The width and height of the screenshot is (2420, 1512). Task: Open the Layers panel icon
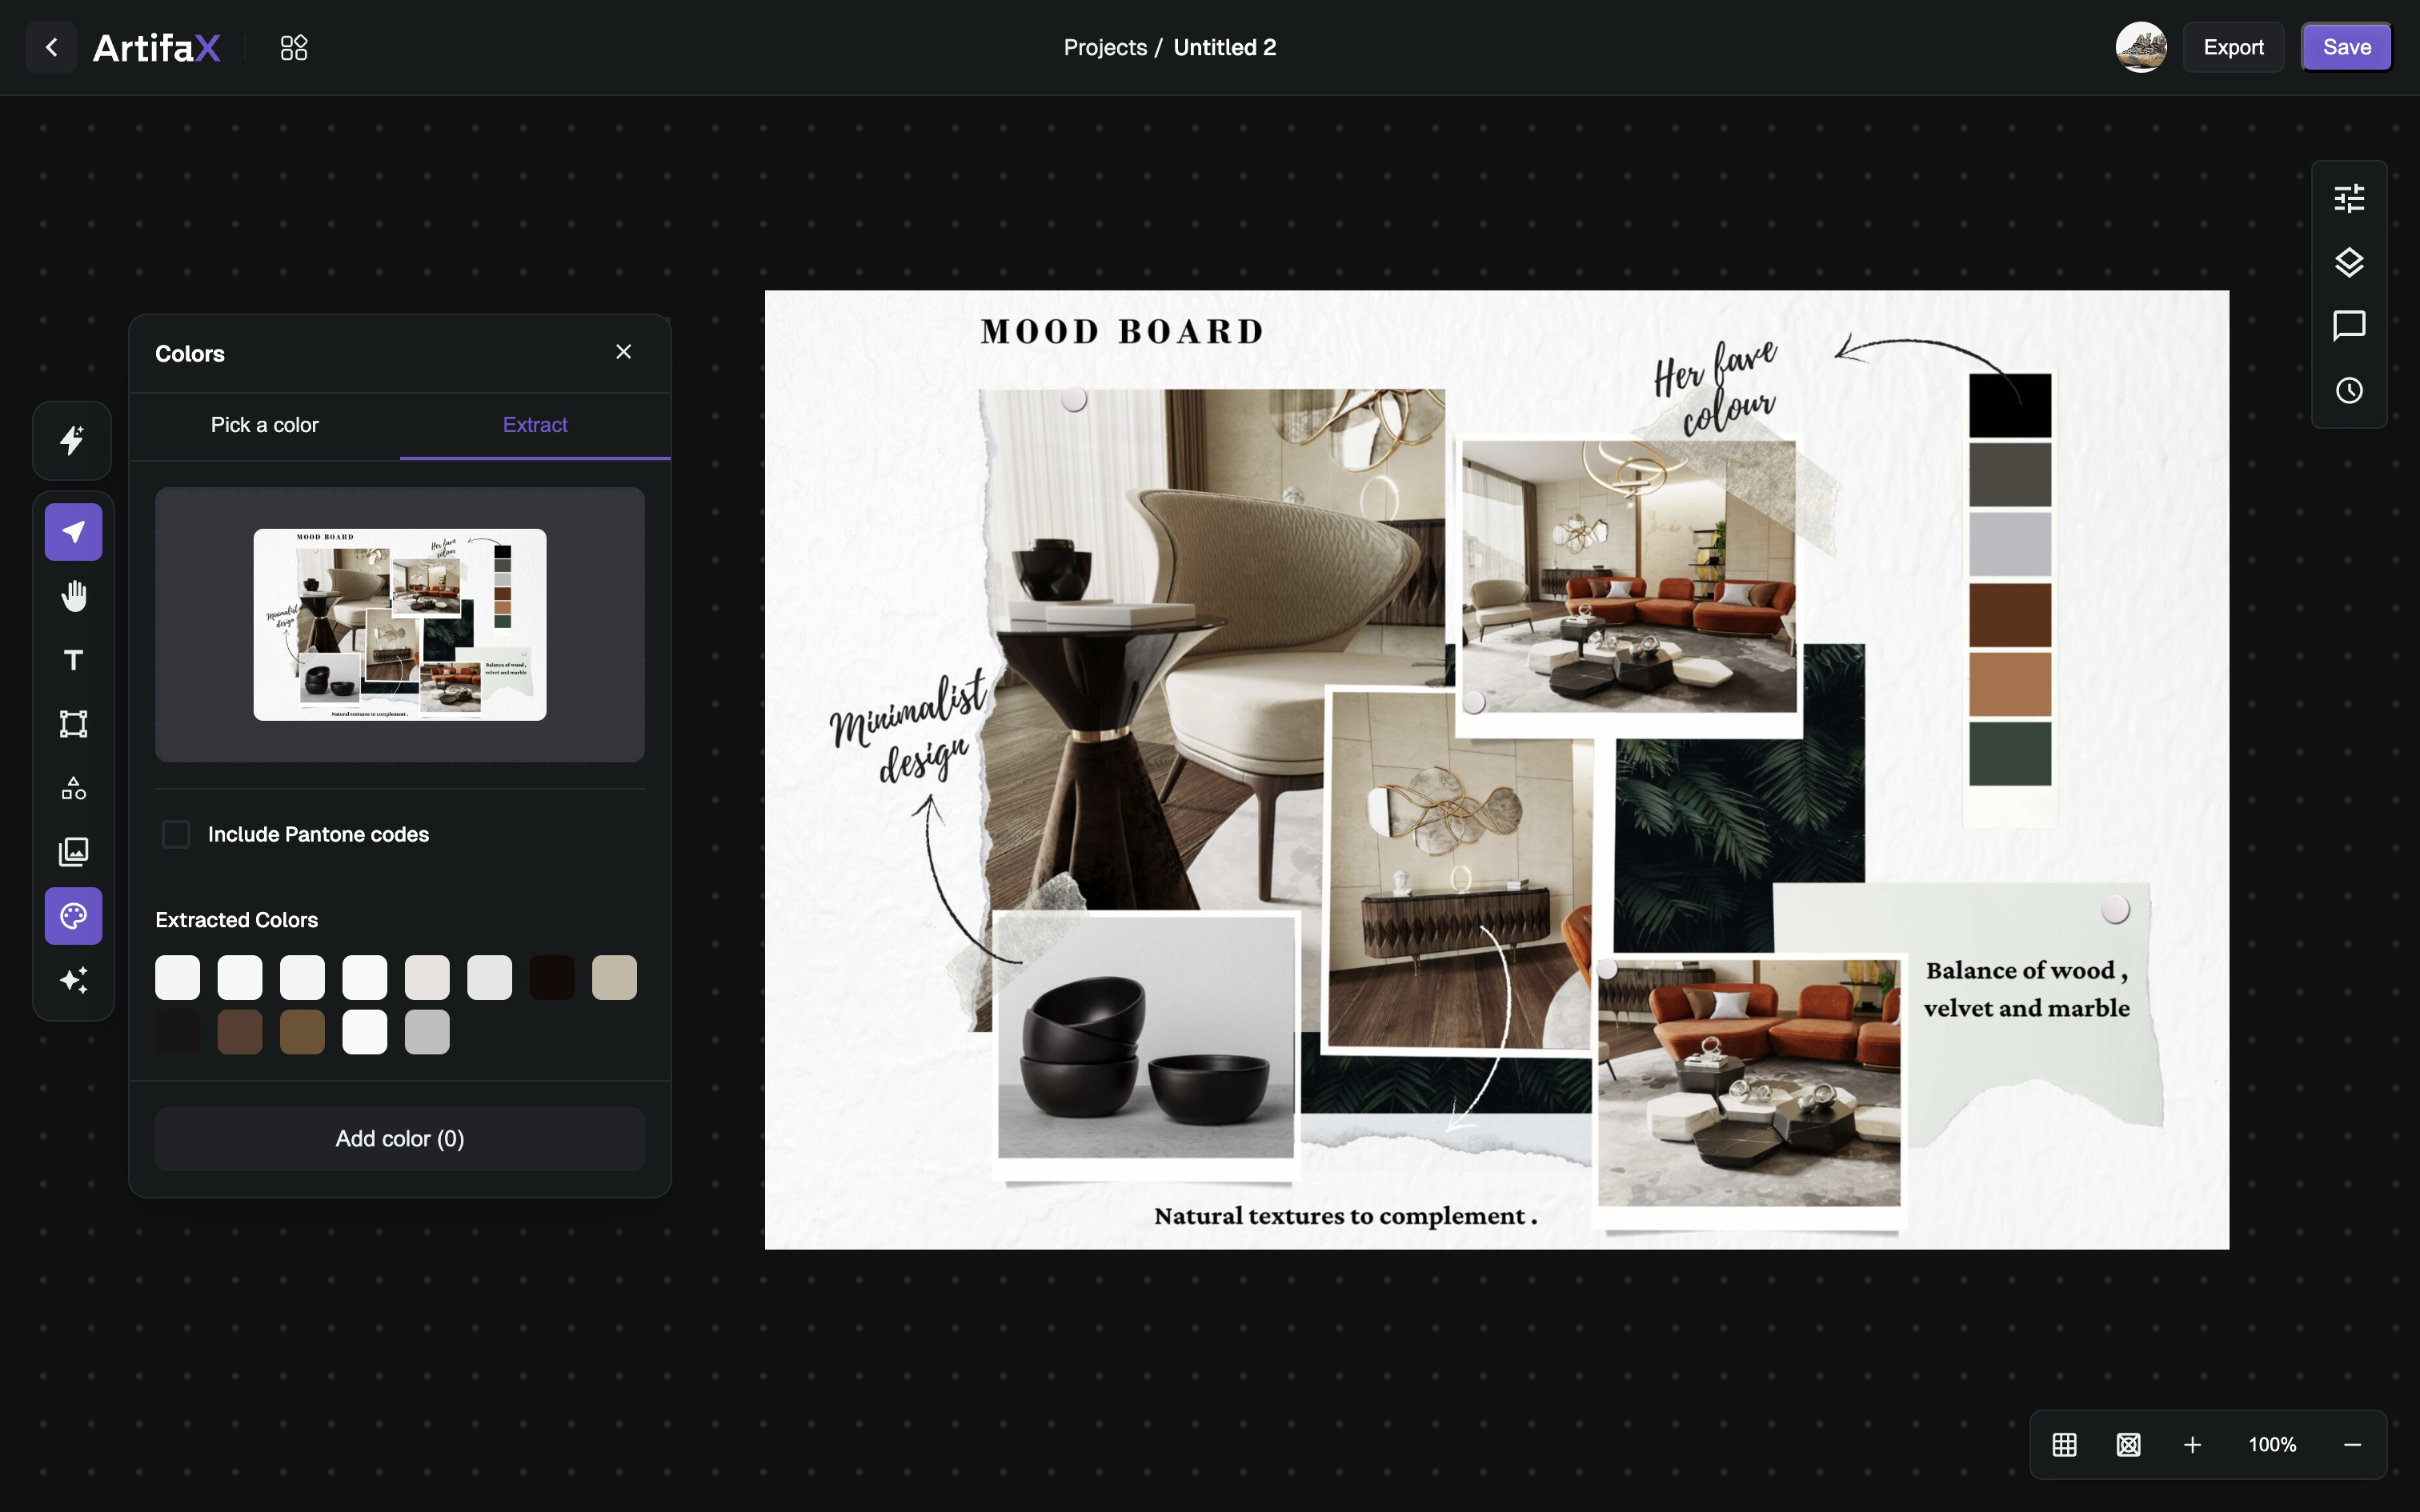pyautogui.click(x=2349, y=262)
